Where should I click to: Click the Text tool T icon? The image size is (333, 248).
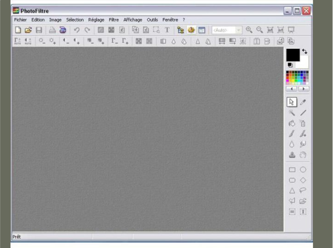[x=167, y=30]
